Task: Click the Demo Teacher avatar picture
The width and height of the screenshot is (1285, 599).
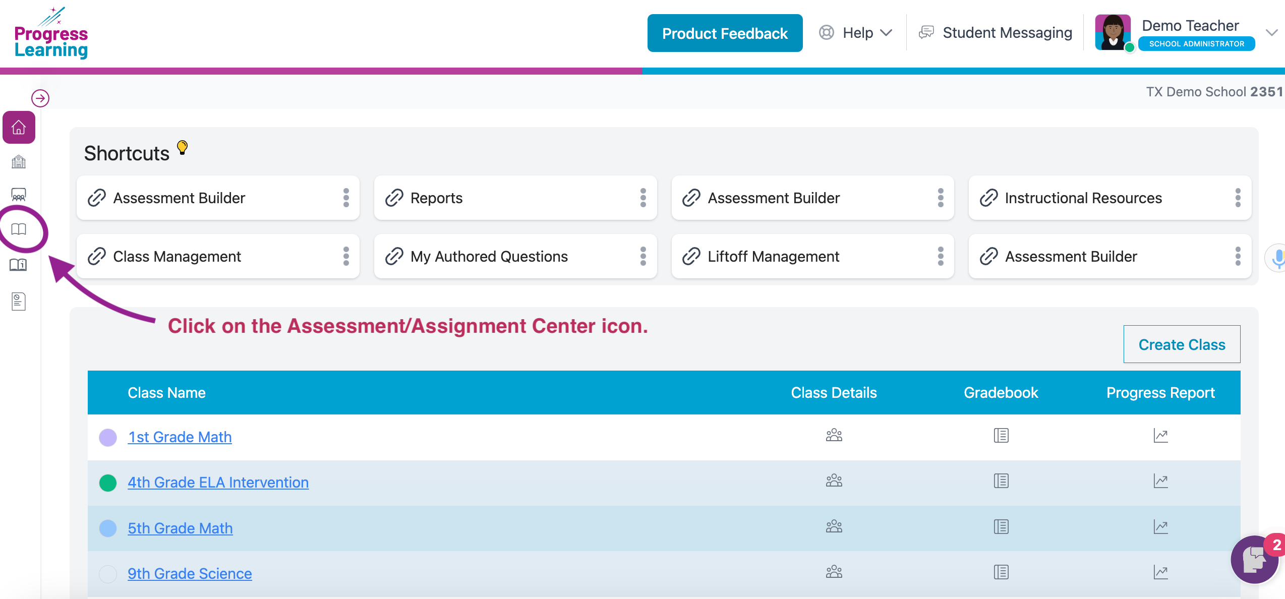Action: pos(1113,32)
